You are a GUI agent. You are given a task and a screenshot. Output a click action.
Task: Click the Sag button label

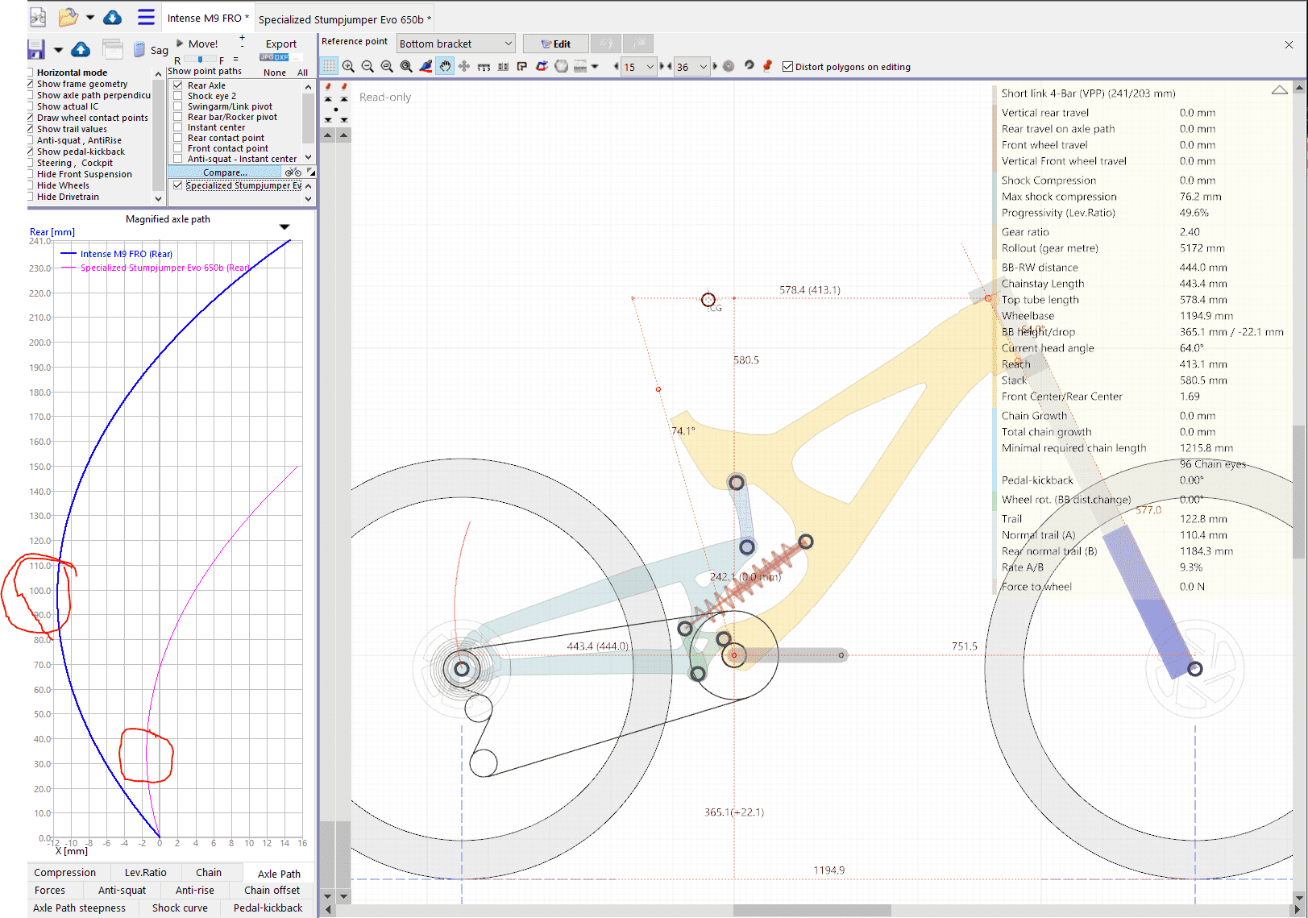160,50
